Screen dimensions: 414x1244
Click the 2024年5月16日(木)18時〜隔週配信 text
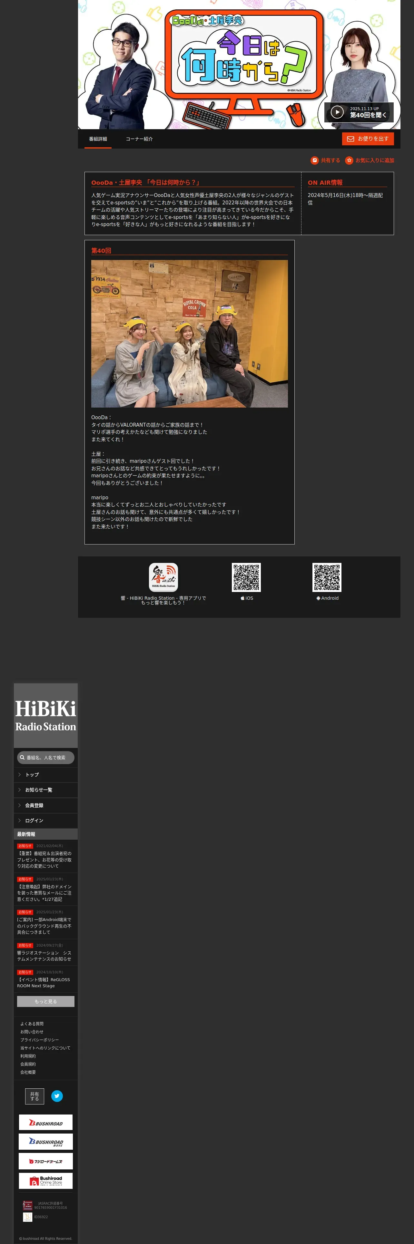click(x=346, y=199)
